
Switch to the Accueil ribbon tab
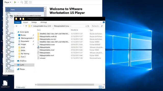coord(25,22)
